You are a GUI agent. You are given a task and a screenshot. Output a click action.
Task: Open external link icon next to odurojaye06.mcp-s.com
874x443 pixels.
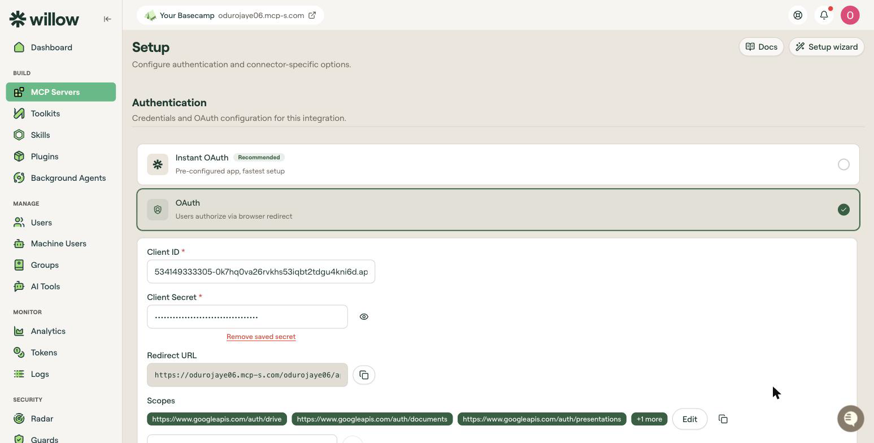(x=312, y=15)
